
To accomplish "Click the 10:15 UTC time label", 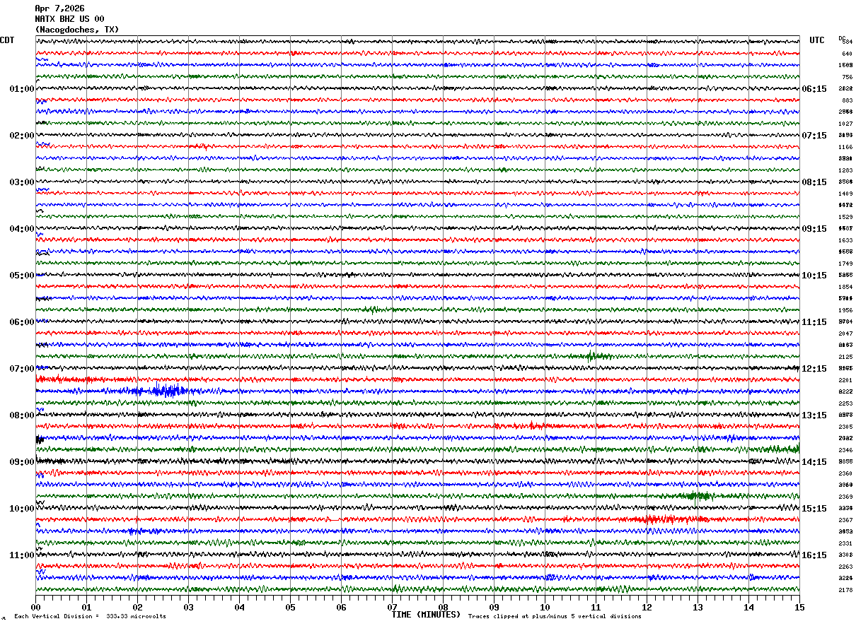I will coord(814,276).
